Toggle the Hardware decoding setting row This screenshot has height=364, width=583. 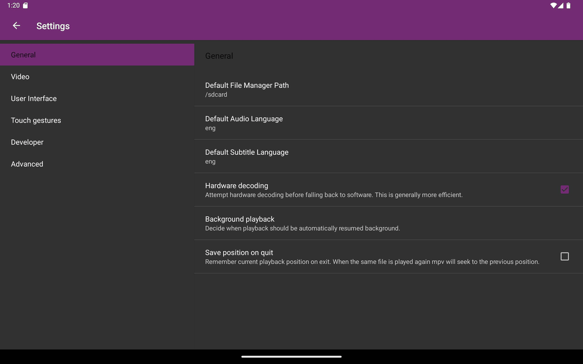click(360, 189)
